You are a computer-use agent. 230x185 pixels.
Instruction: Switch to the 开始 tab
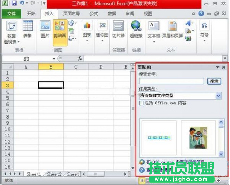click(x=31, y=14)
